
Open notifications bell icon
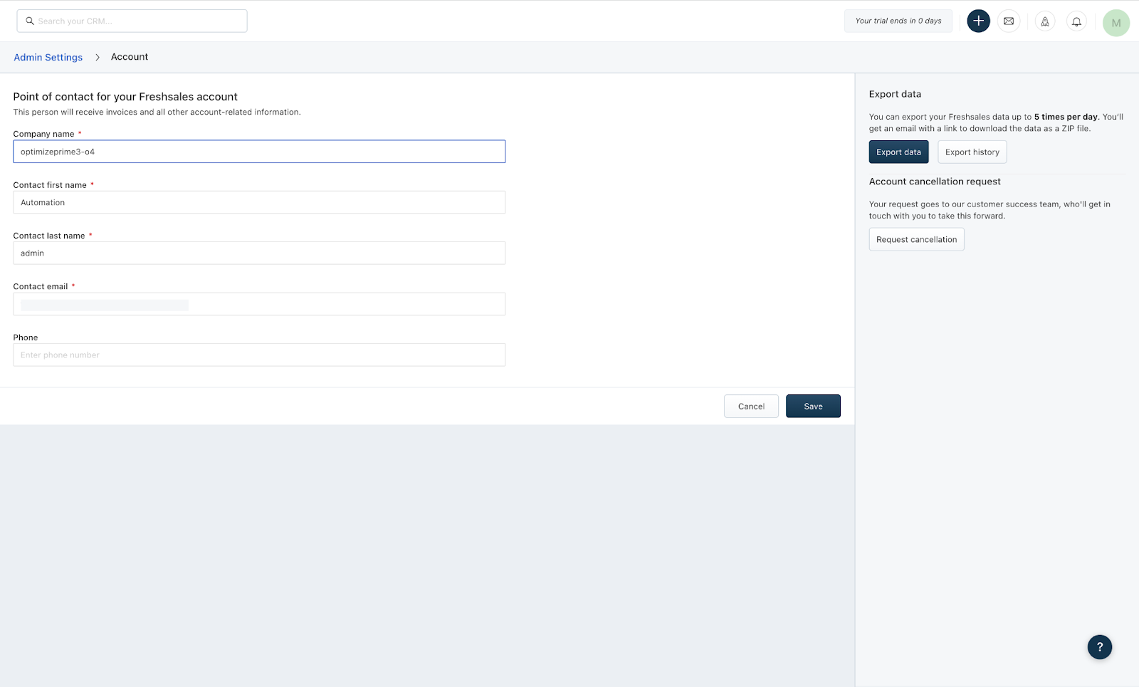click(1076, 21)
